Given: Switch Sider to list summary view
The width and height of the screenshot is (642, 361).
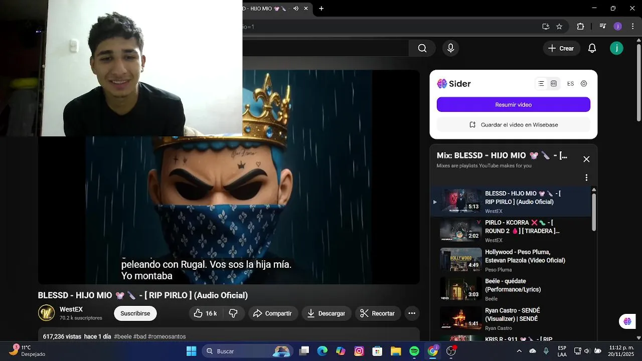Looking at the screenshot, I should coord(541,84).
